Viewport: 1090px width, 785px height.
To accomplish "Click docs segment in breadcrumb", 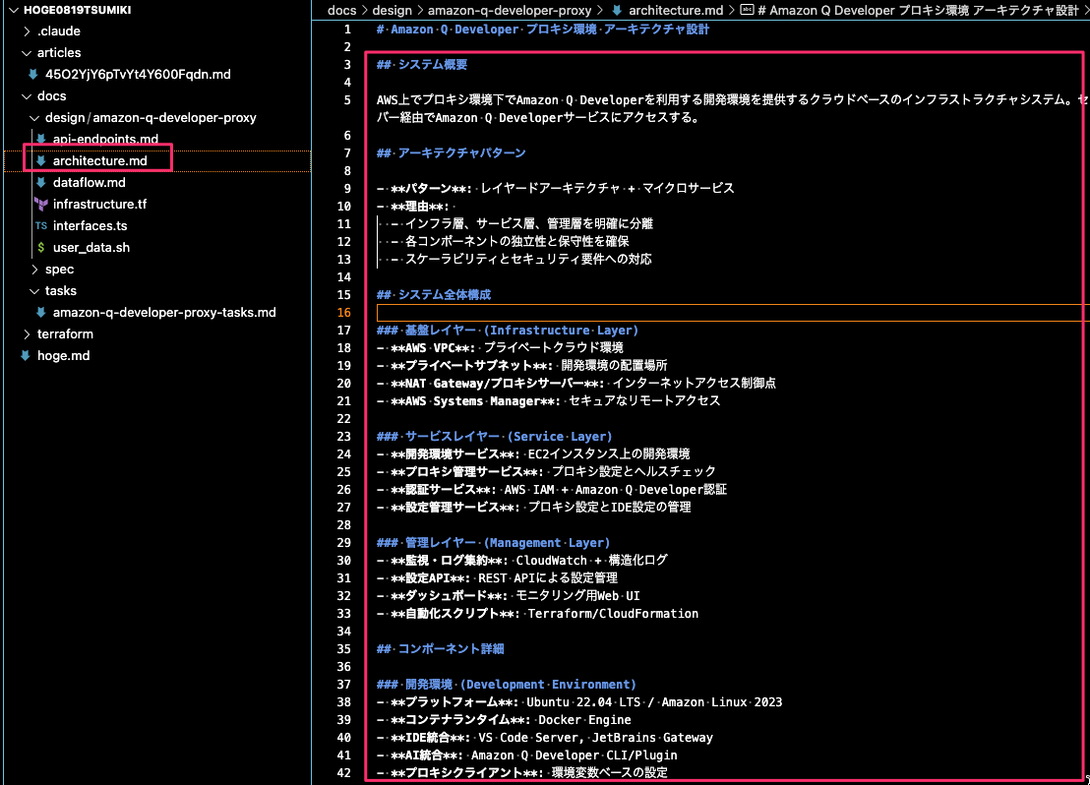I will [341, 11].
